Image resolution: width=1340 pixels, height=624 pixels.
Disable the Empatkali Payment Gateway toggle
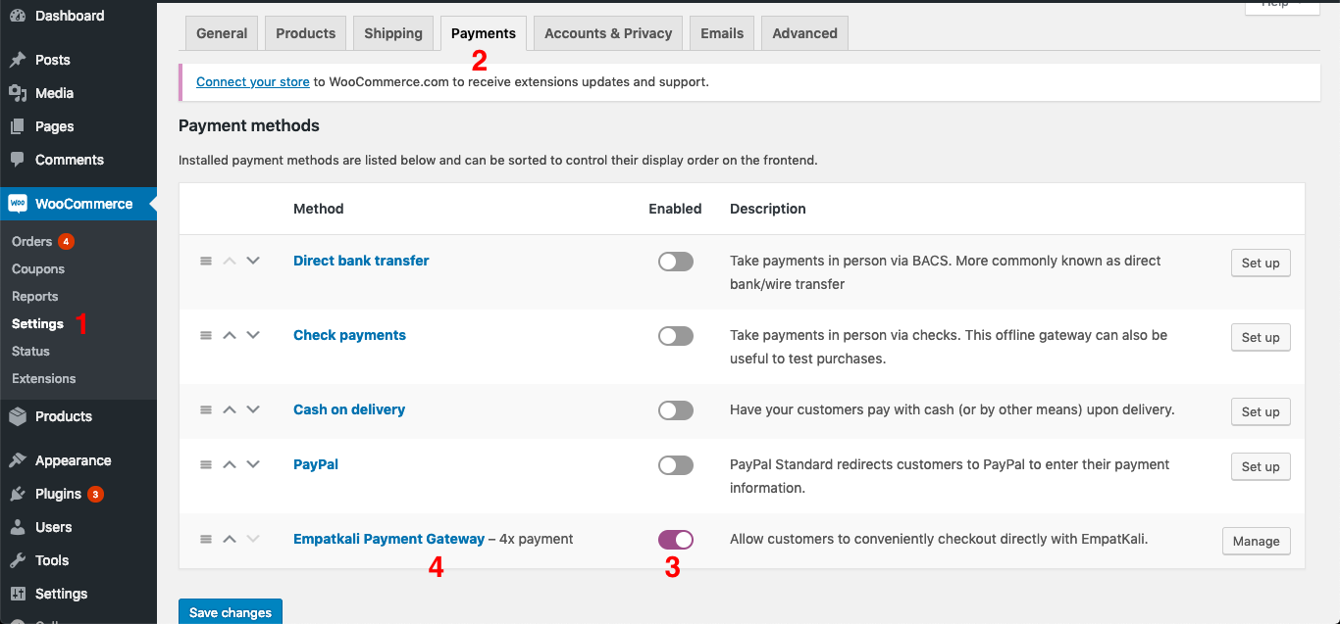[676, 540]
